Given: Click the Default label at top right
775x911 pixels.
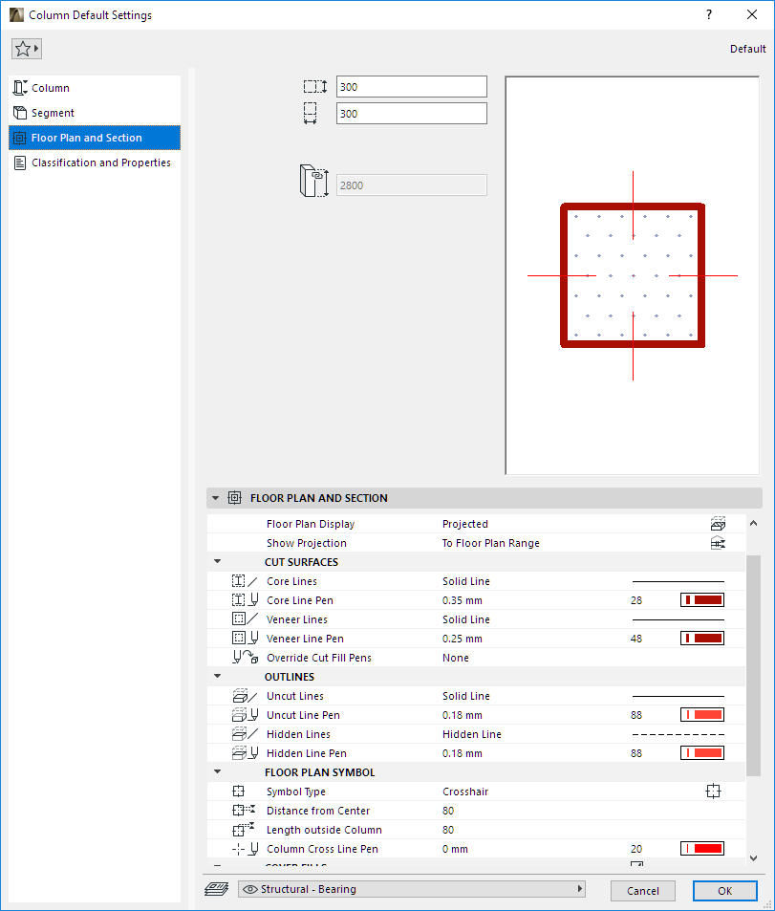Looking at the screenshot, I should point(747,49).
